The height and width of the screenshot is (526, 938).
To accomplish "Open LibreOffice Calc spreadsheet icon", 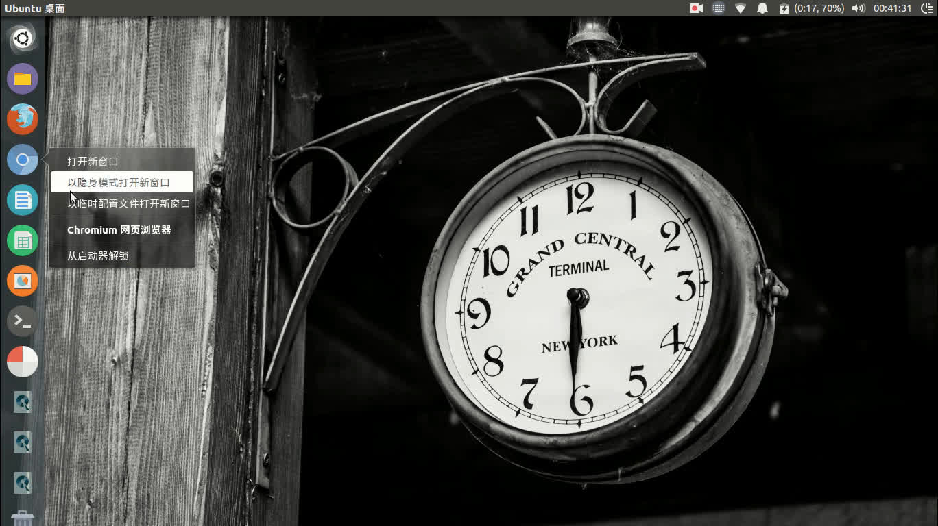I will click(x=23, y=240).
